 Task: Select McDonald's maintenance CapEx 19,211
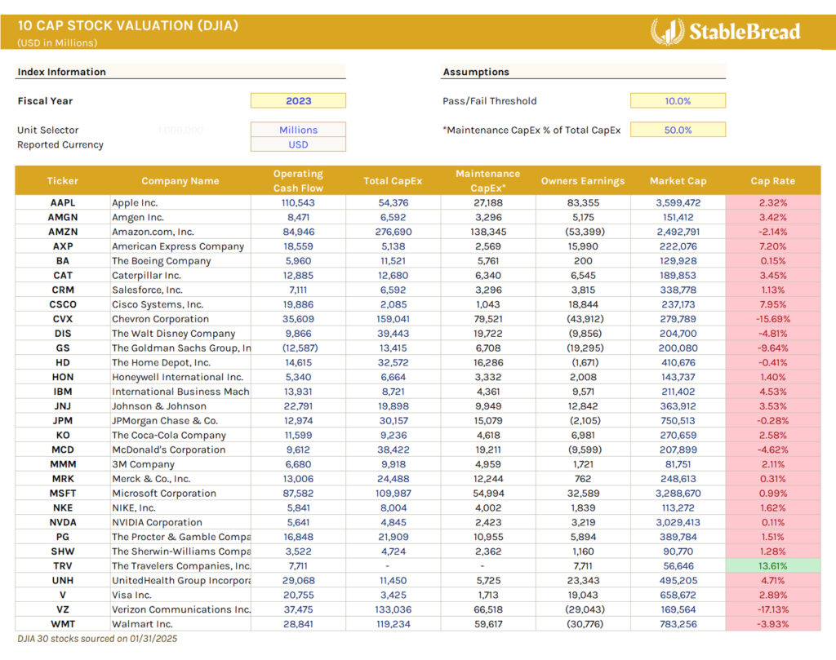(488, 450)
